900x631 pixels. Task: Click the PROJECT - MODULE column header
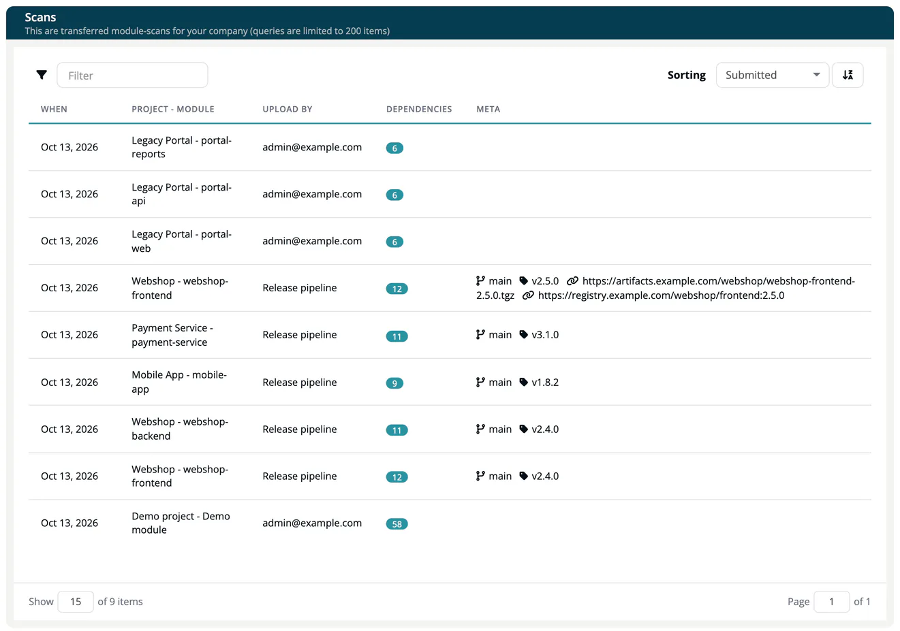point(173,109)
